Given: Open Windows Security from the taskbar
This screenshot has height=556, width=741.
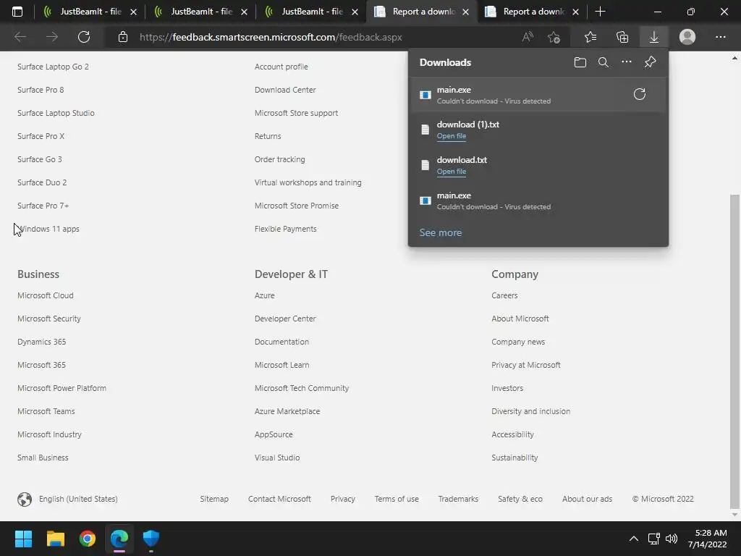Looking at the screenshot, I should coord(151,539).
